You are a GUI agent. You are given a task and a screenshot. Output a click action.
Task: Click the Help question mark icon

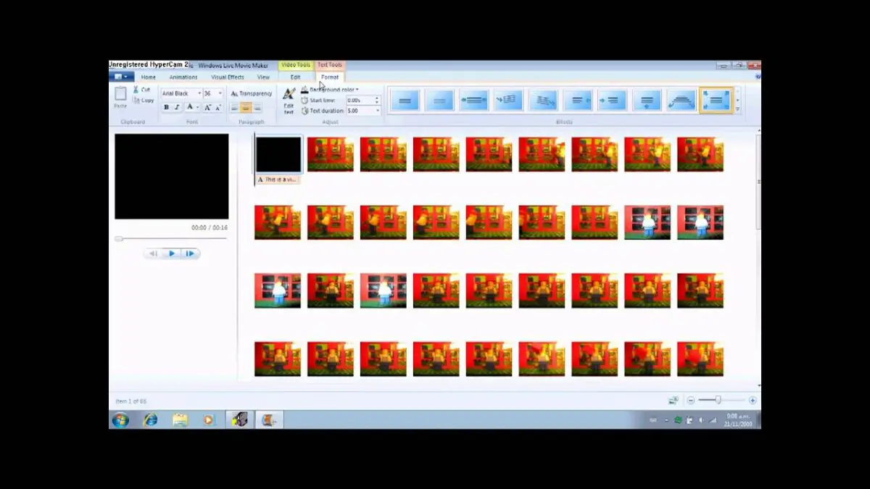pos(757,75)
